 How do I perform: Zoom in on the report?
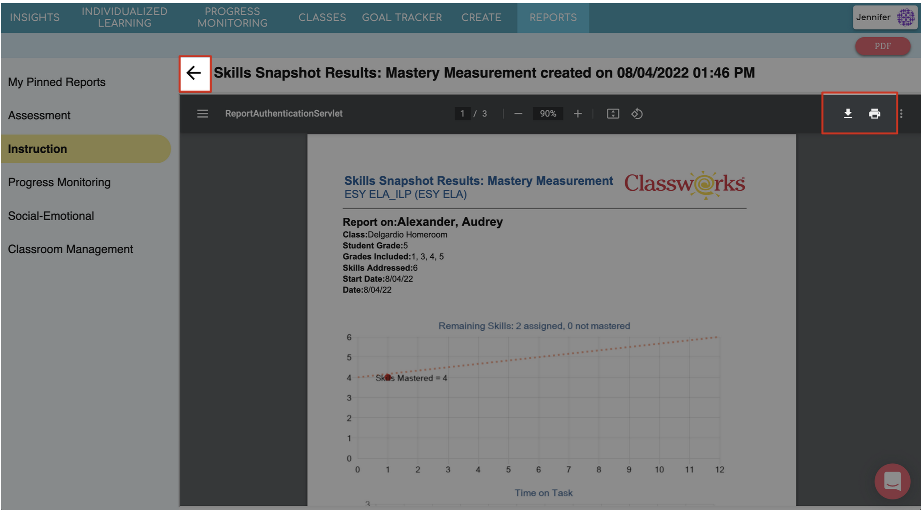click(x=578, y=113)
